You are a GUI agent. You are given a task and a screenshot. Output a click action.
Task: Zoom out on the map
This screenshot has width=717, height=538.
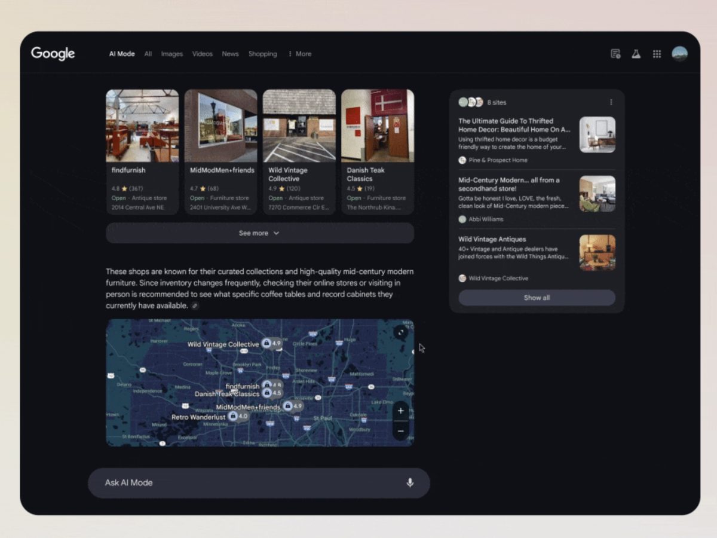pyautogui.click(x=400, y=430)
